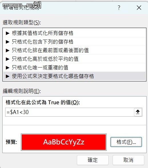This screenshot has height=168, width=148.
Task: Choose 只格式化排在最前面或最後面的值 rule
Action: [74, 50]
